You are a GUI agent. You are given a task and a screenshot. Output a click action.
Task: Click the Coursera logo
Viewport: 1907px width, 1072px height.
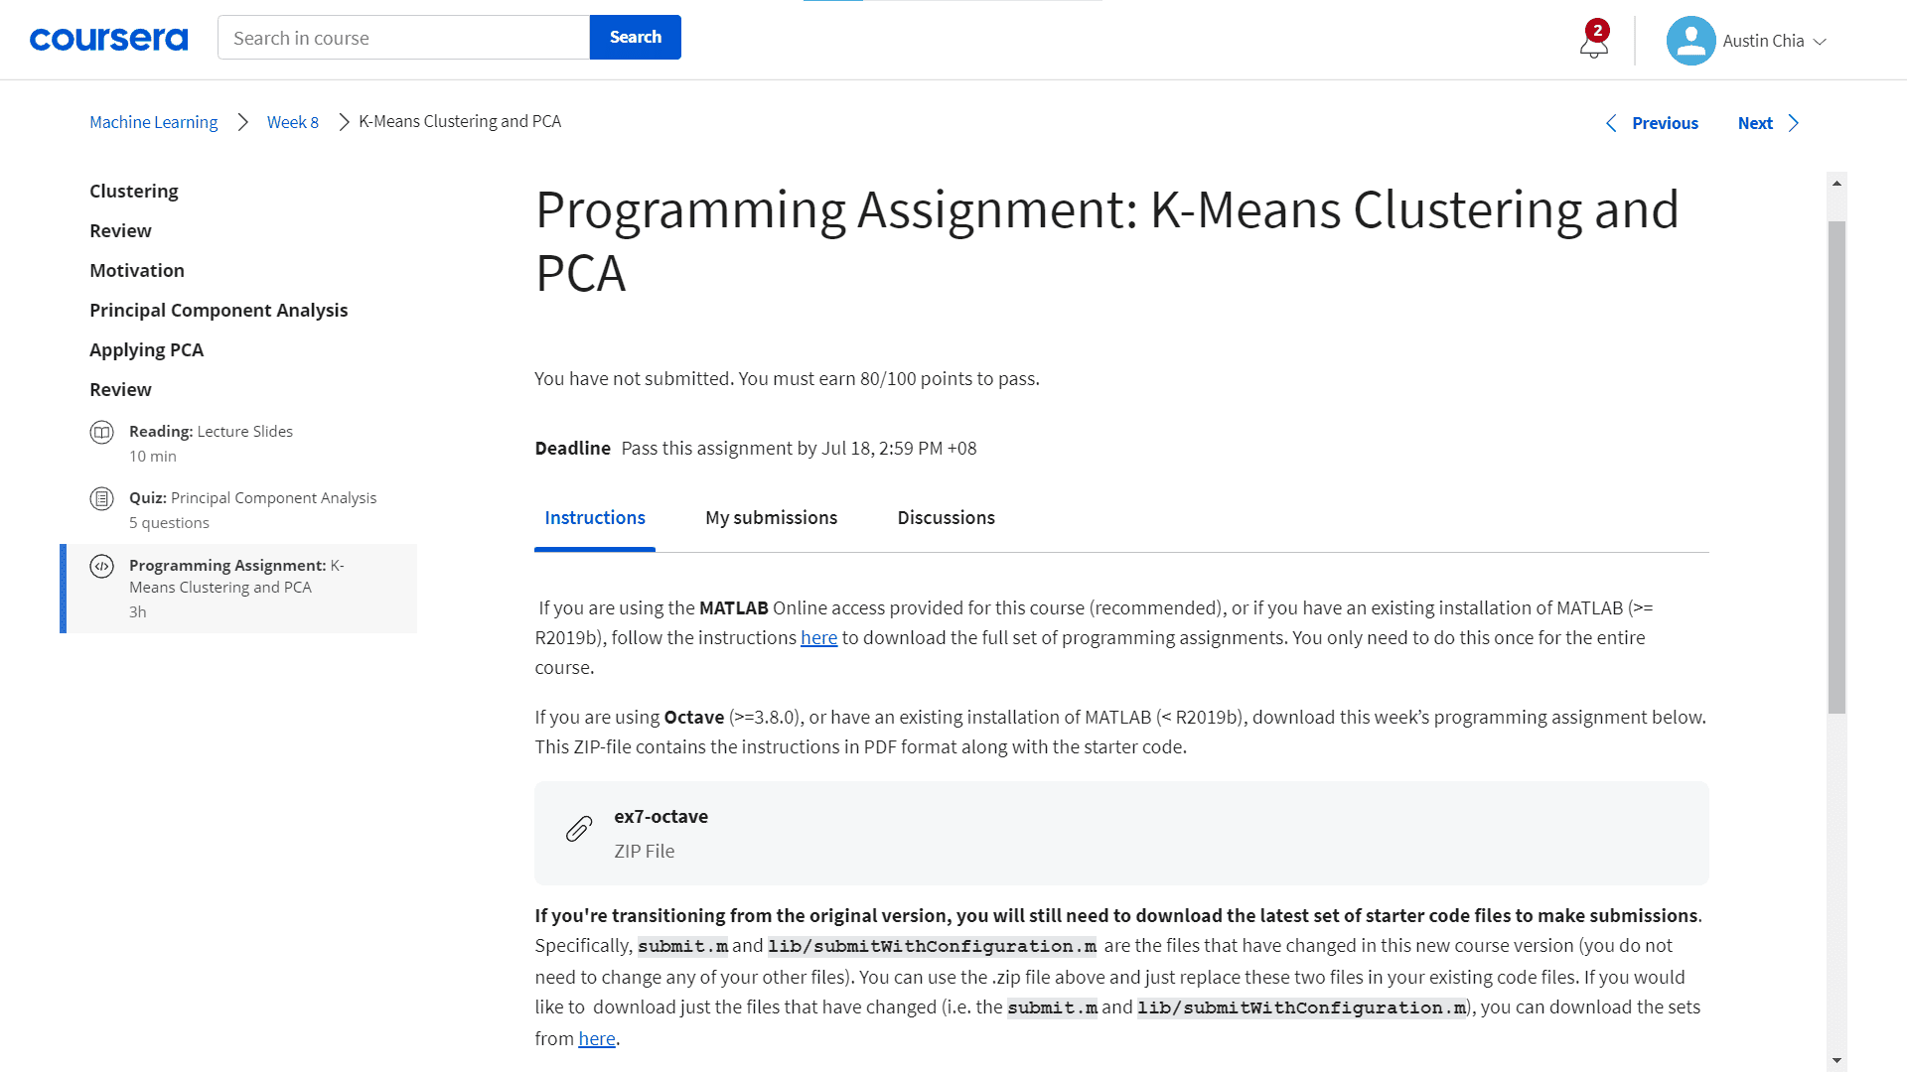[x=108, y=39]
